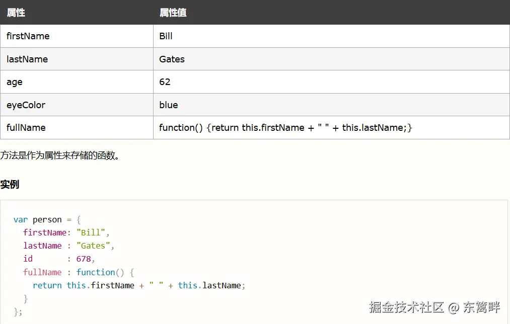The image size is (510, 324).
Task: Click the Bill value cell
Action: pyautogui.click(x=166, y=36)
